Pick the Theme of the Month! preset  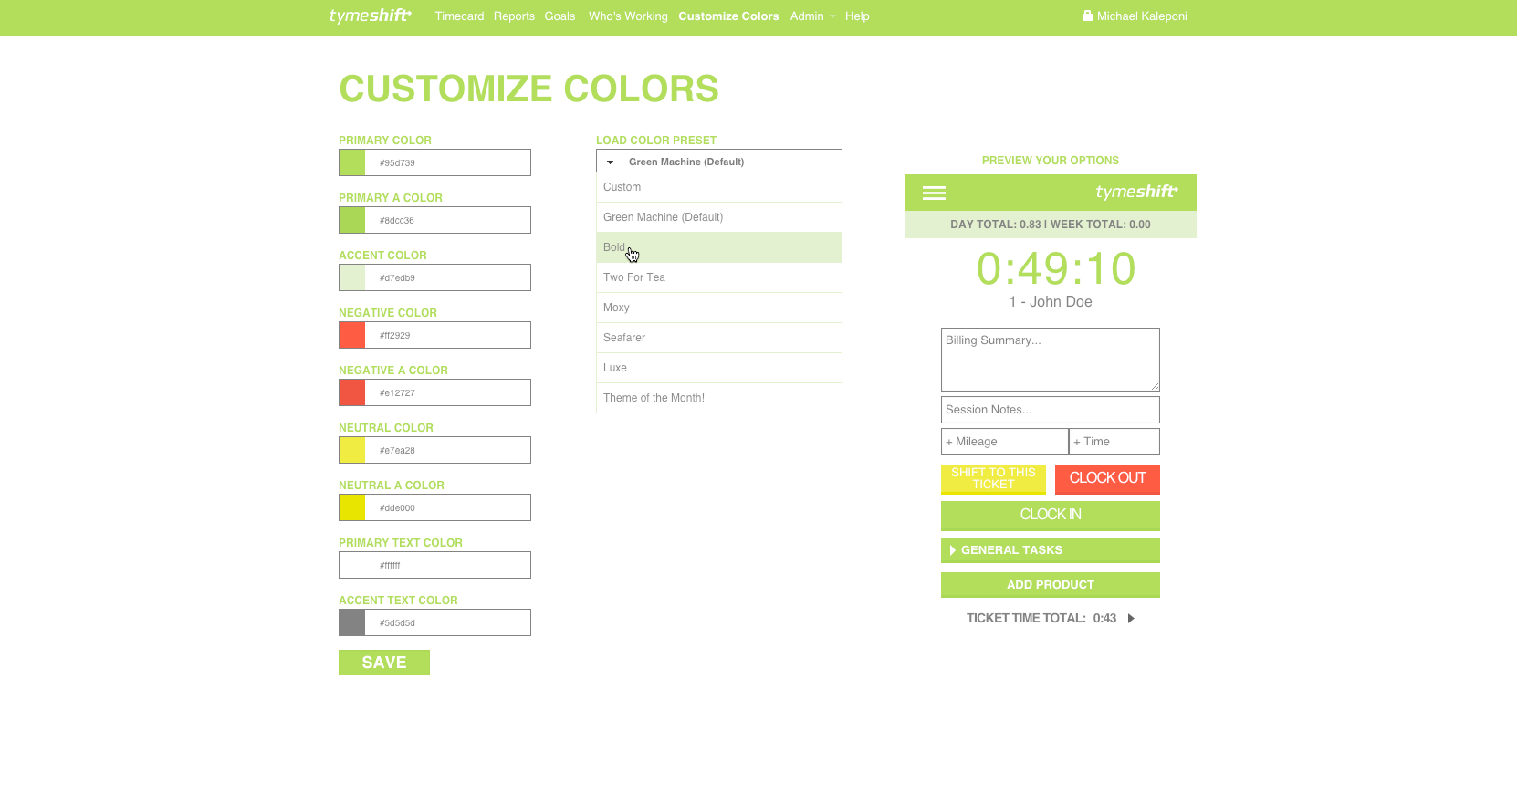tap(719, 398)
